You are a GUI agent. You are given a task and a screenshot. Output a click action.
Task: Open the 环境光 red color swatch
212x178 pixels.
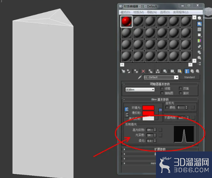148,108
